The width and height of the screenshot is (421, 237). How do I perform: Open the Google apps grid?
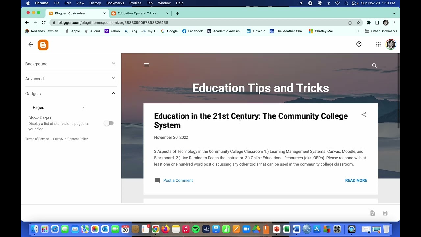coord(378,44)
